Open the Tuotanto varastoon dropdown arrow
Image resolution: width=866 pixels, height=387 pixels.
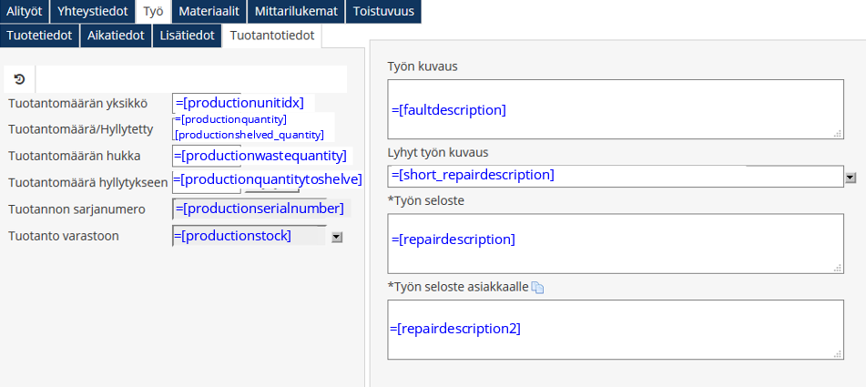[337, 237]
